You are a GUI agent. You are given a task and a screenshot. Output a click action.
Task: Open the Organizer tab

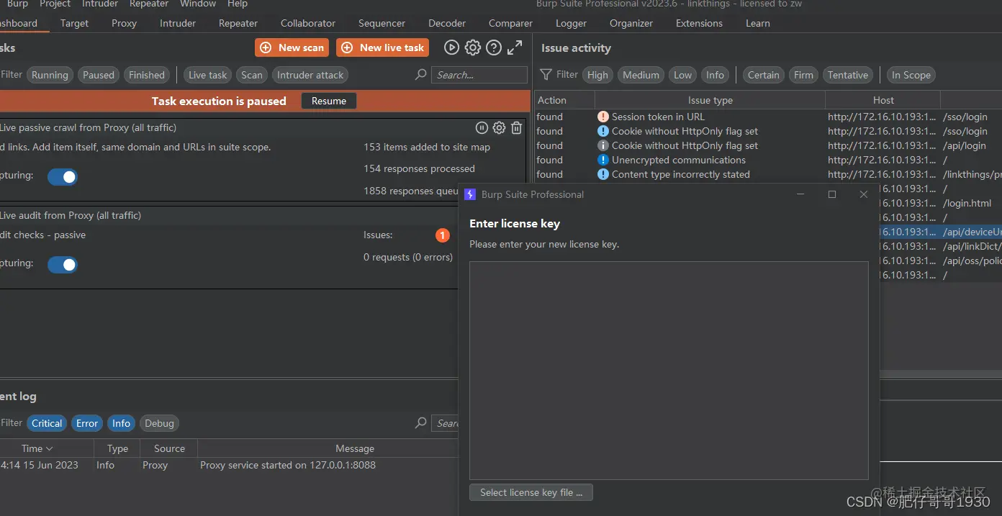pyautogui.click(x=631, y=23)
